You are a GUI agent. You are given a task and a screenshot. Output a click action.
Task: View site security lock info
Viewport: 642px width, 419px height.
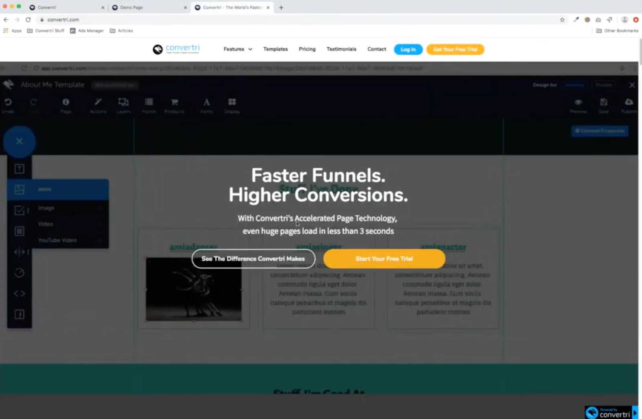[x=42, y=20]
